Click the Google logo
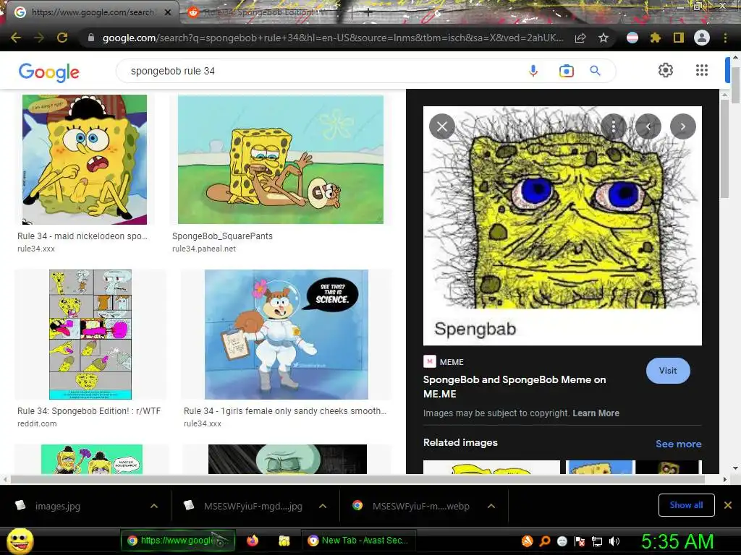Image resolution: width=741 pixels, height=555 pixels. pyautogui.click(x=48, y=72)
